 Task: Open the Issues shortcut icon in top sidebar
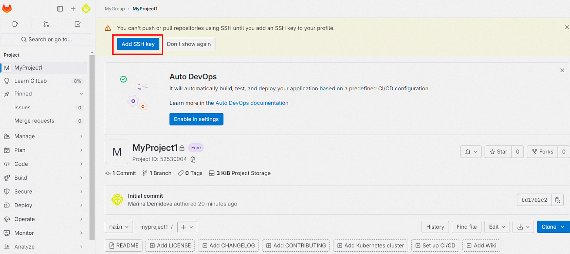click(15, 24)
